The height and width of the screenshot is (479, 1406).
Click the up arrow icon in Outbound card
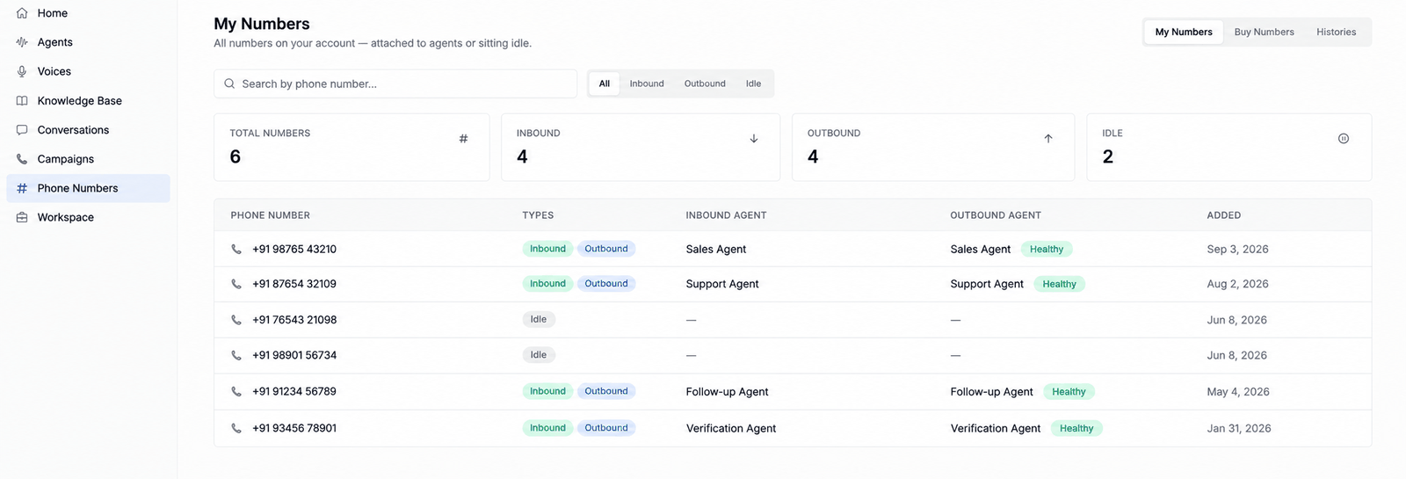(1048, 139)
